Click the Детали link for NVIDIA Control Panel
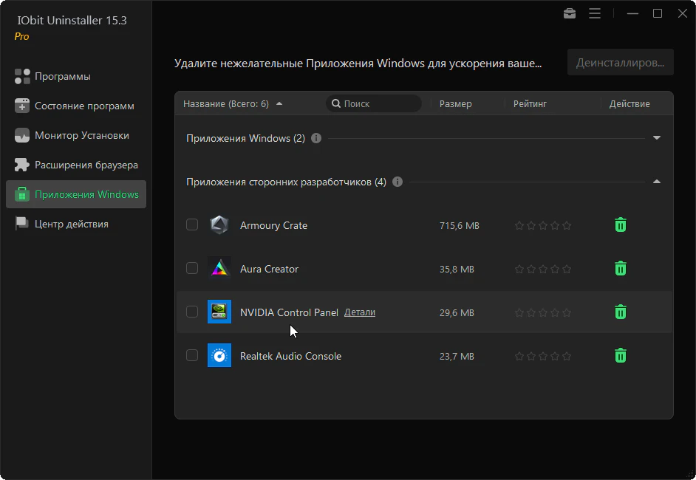This screenshot has height=480, width=696. pyautogui.click(x=360, y=312)
